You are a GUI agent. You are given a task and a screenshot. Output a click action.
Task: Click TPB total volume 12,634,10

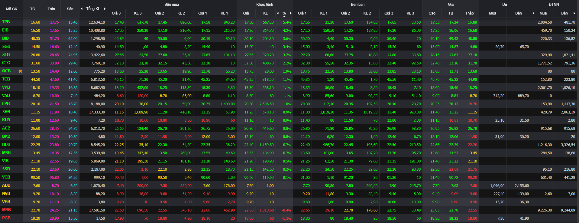pyautogui.click(x=97, y=22)
